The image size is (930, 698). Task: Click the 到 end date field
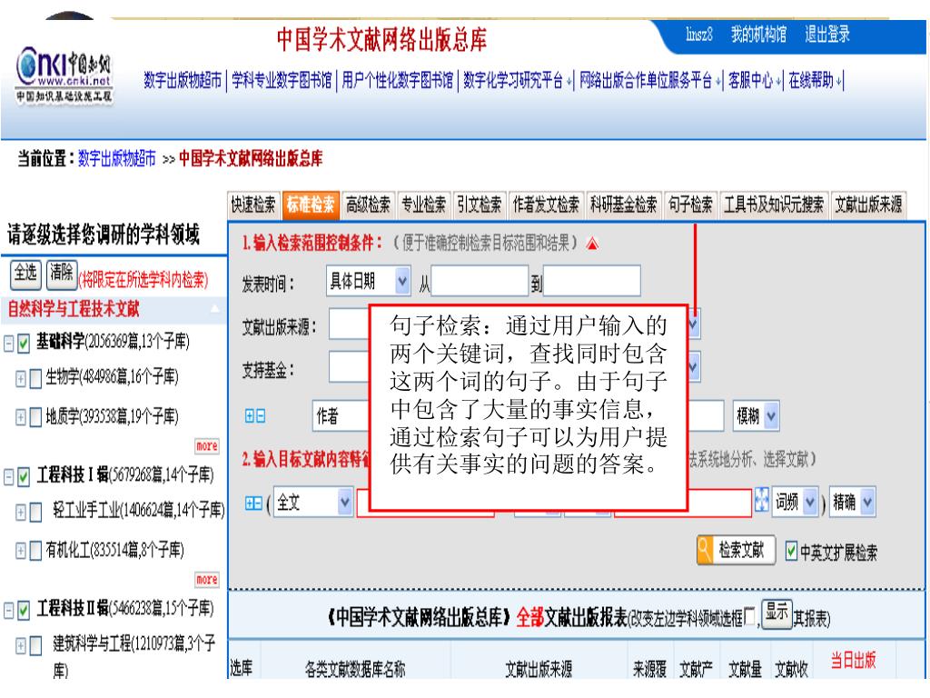(x=591, y=281)
